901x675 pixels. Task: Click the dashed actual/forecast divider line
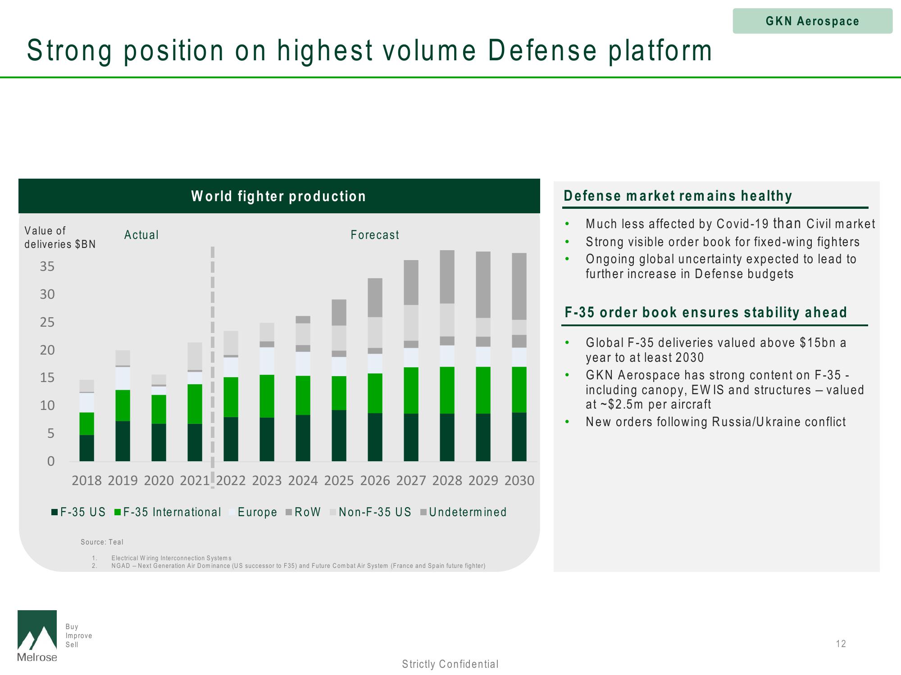pos(213,367)
